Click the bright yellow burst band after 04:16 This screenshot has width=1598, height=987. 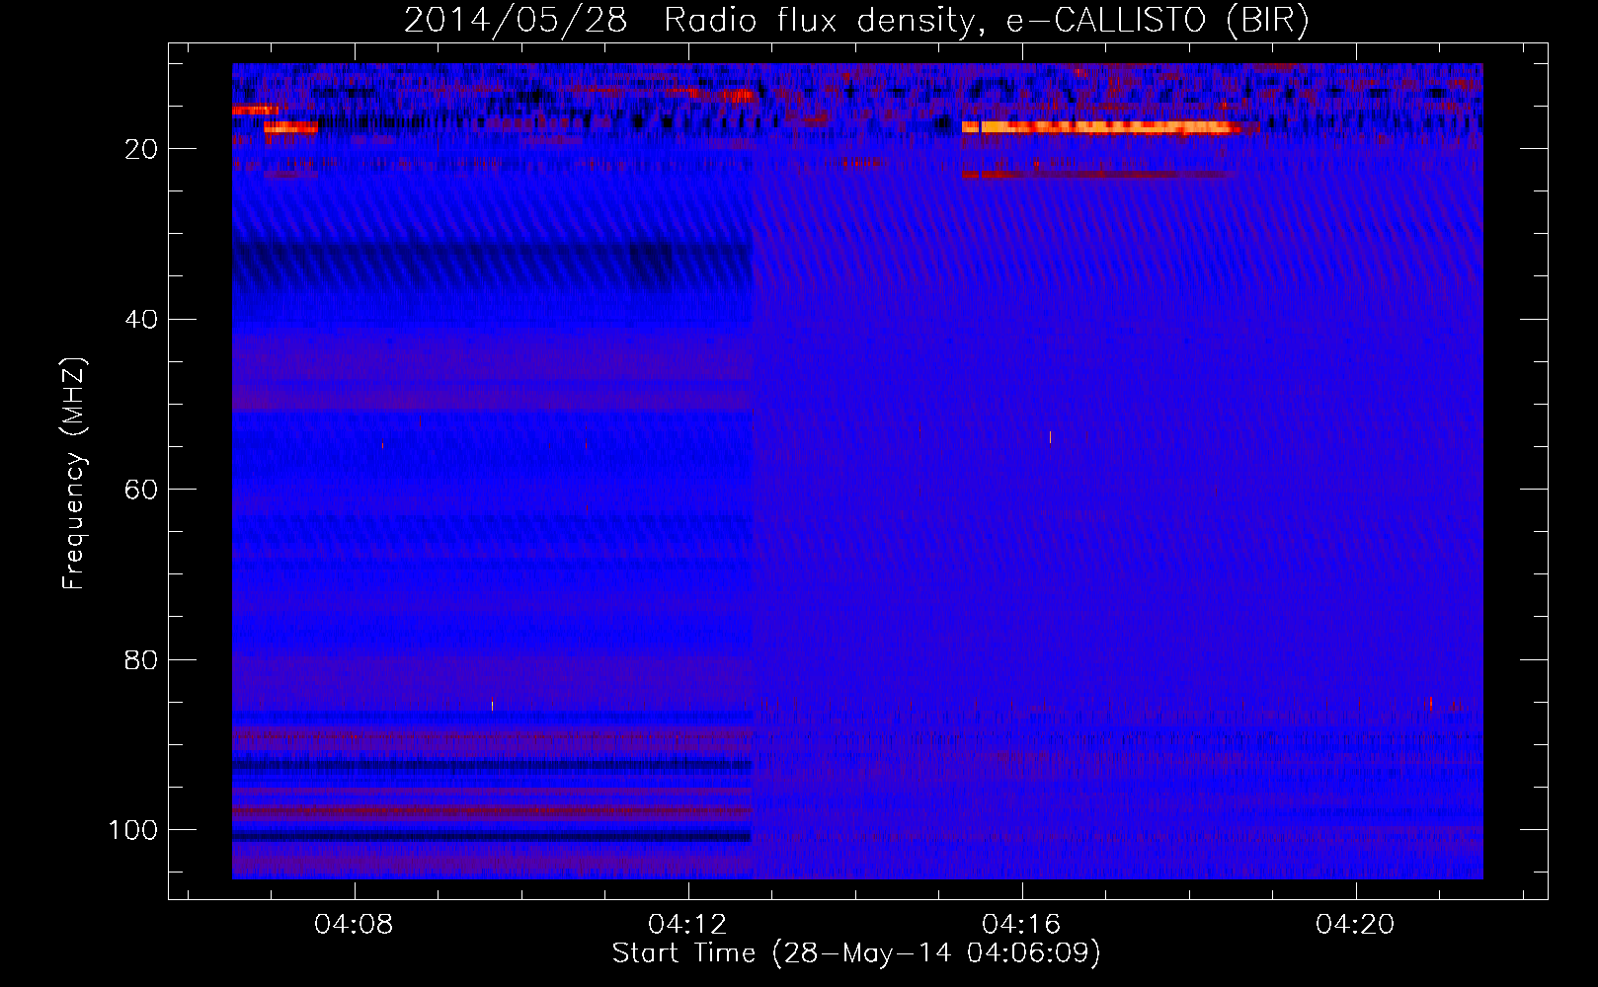click(1100, 127)
